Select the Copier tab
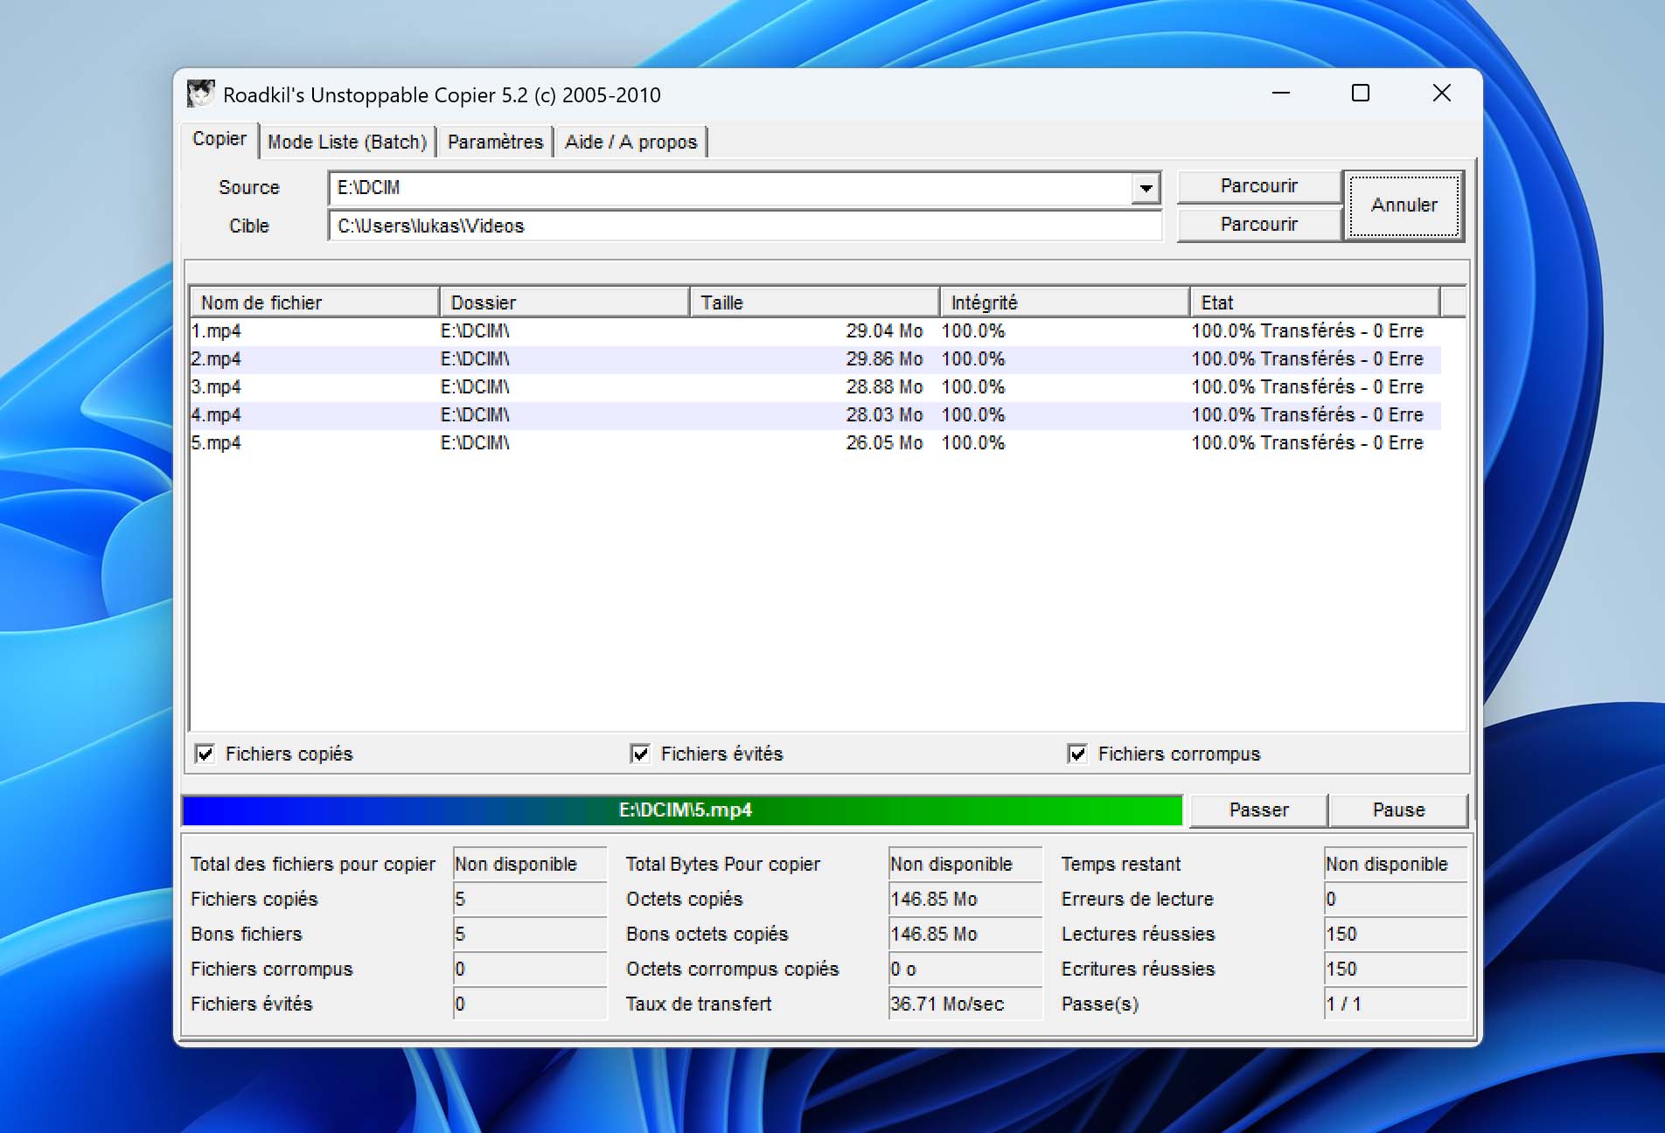Image resolution: width=1665 pixels, height=1133 pixels. (219, 139)
